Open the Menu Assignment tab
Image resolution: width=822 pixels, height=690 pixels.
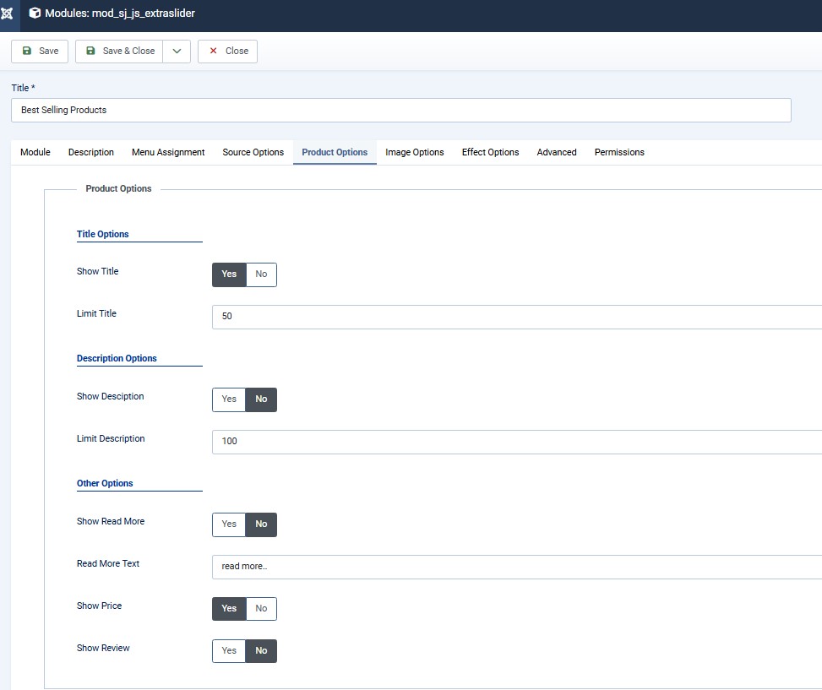(x=168, y=153)
